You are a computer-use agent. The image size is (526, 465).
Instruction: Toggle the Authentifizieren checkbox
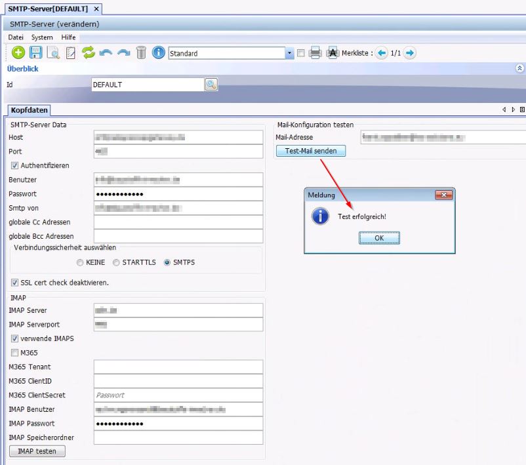point(15,166)
